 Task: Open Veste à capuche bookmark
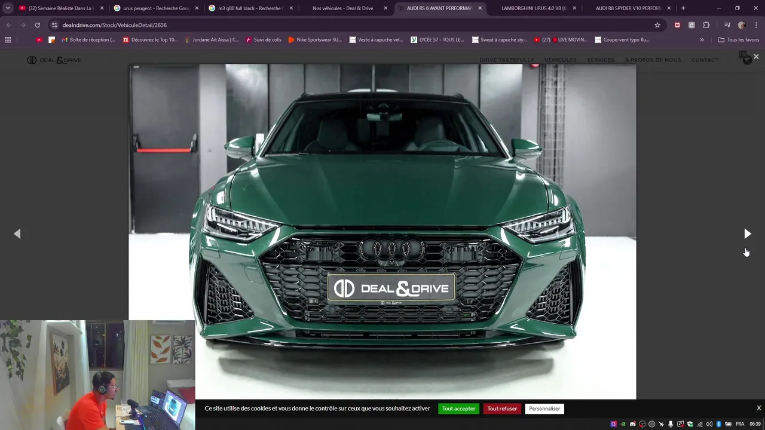[377, 39]
